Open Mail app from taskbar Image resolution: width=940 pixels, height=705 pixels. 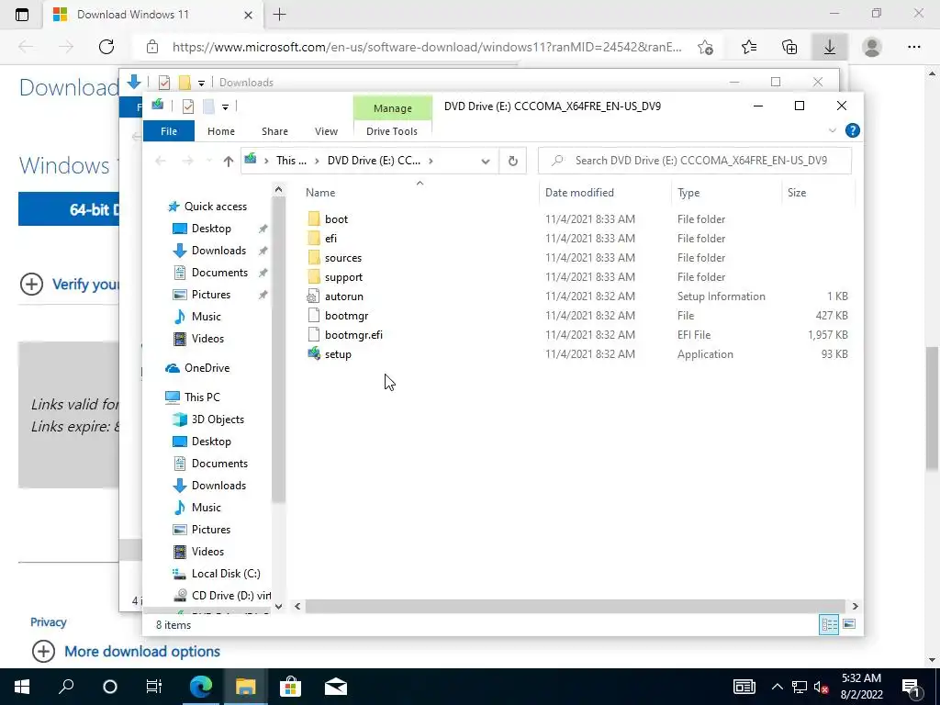tap(336, 687)
